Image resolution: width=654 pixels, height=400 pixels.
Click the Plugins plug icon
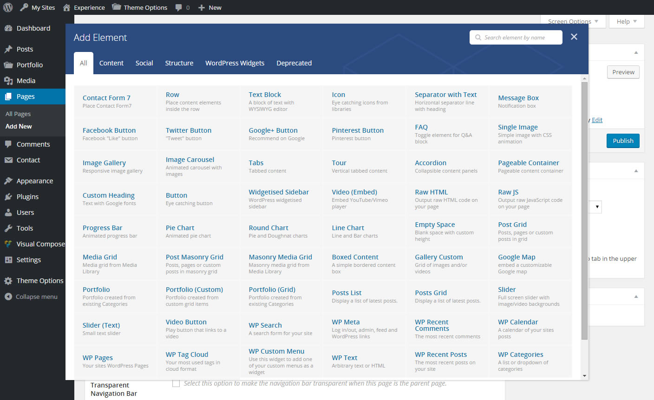(8, 197)
